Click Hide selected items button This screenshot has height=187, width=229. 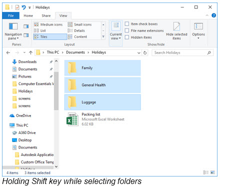(176, 31)
